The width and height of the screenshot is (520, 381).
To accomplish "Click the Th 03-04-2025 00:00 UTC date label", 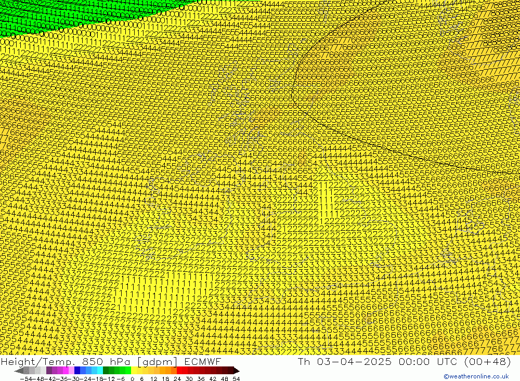I will 379,361.
